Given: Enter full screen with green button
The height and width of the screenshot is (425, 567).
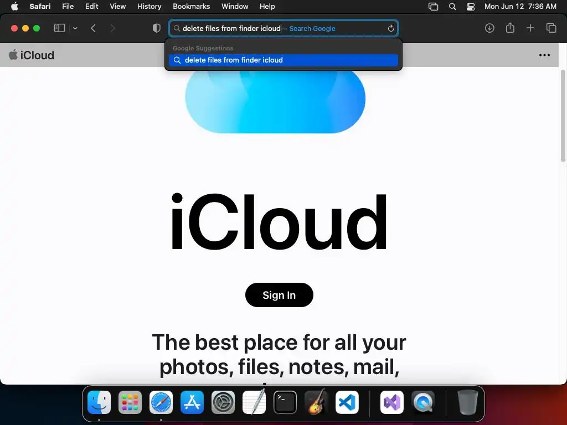Looking at the screenshot, I should click(x=37, y=28).
